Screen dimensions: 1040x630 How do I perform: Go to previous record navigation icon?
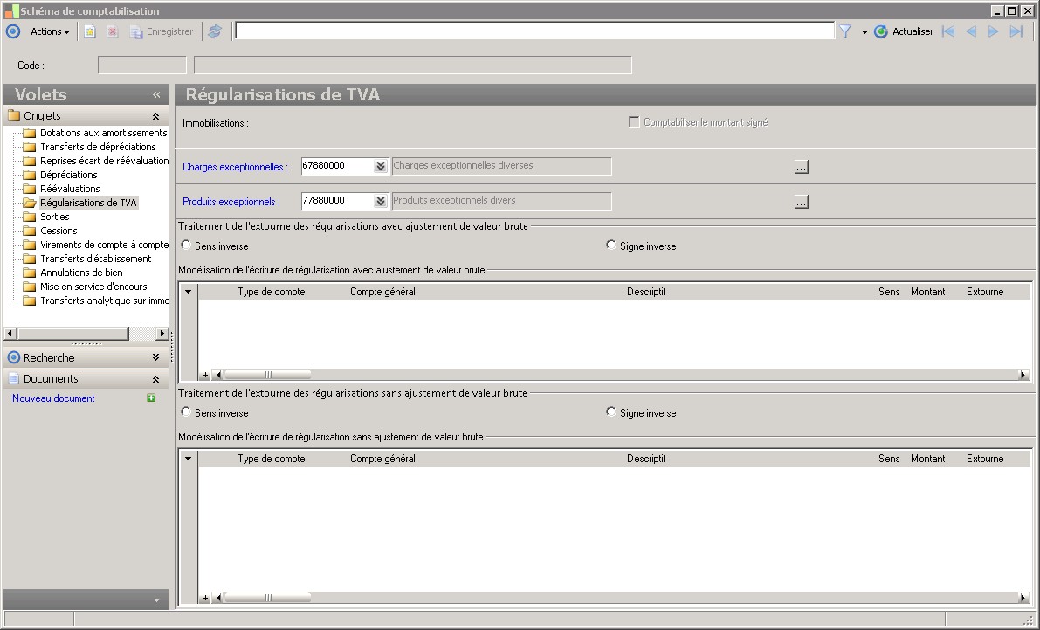coord(971,31)
